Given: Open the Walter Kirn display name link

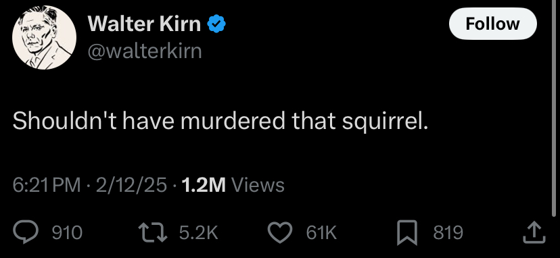Looking at the screenshot, I should point(144,24).
